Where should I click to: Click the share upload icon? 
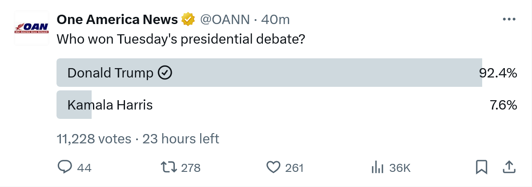508,167
